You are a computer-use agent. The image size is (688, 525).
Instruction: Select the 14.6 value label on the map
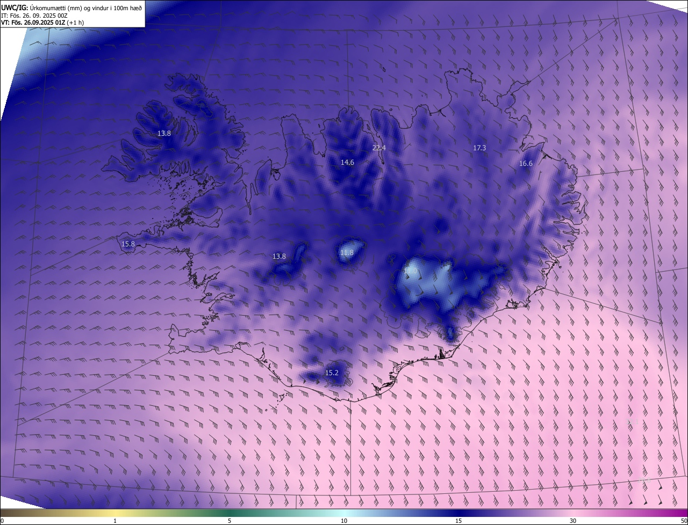[347, 162]
